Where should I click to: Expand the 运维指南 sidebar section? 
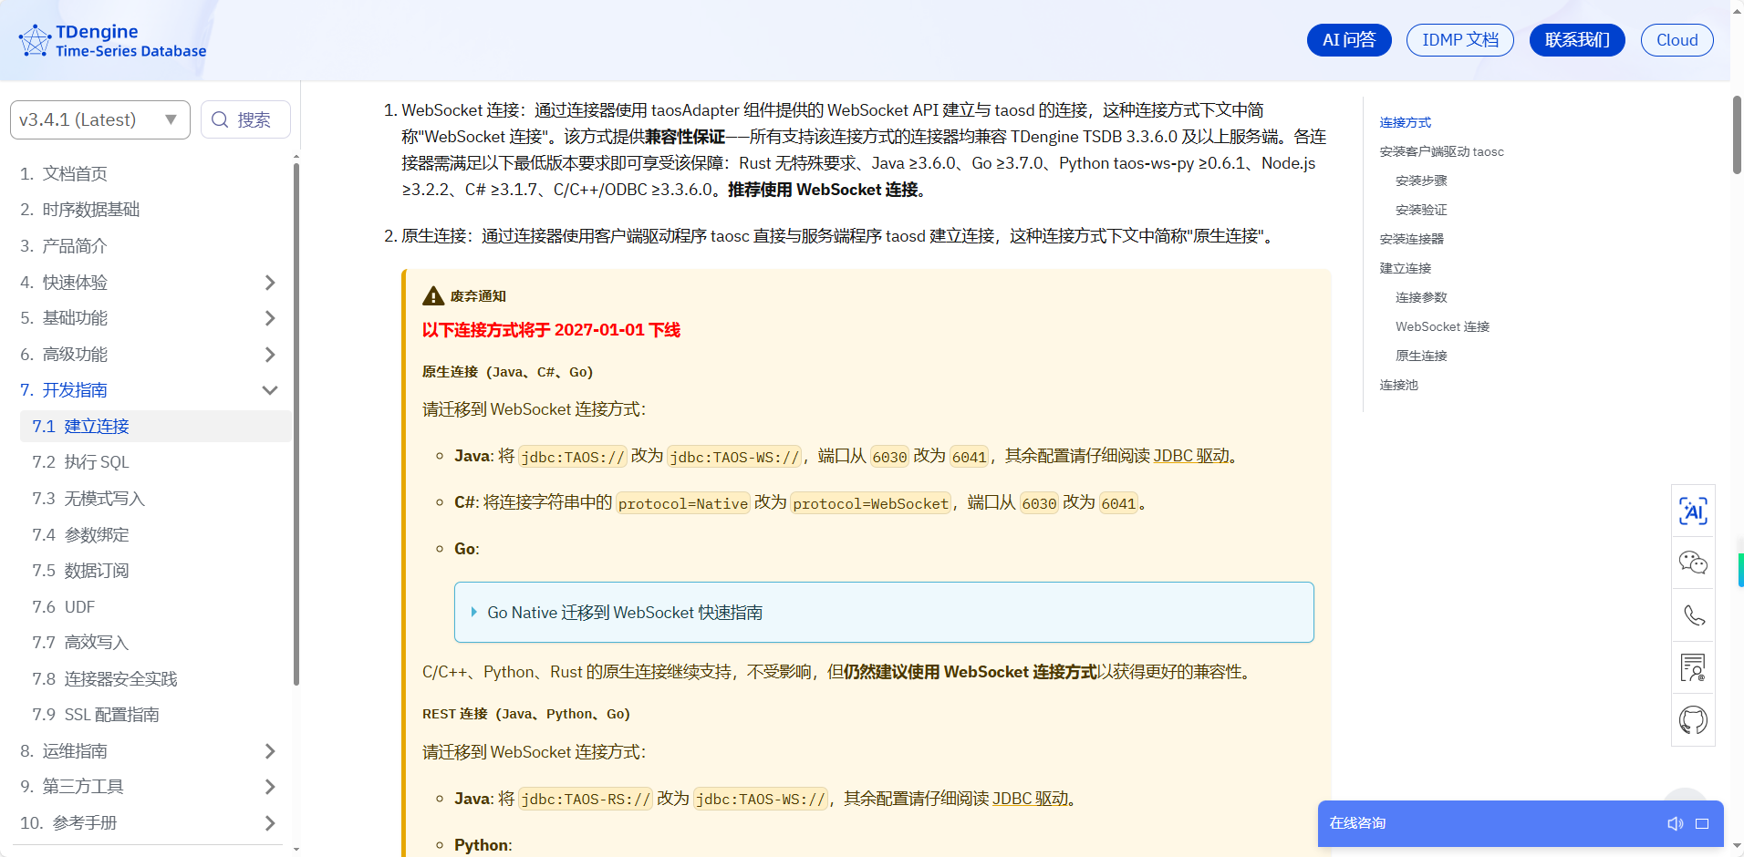pyautogui.click(x=269, y=751)
